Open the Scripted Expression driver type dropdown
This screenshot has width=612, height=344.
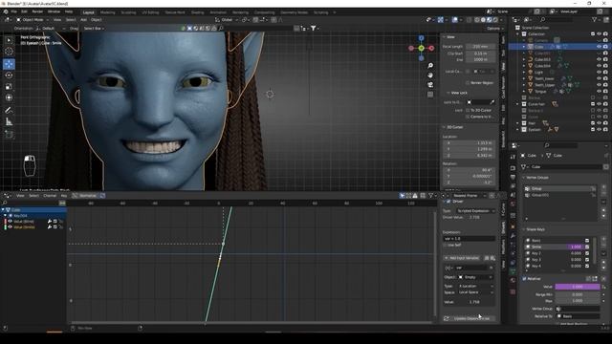[x=475, y=210]
